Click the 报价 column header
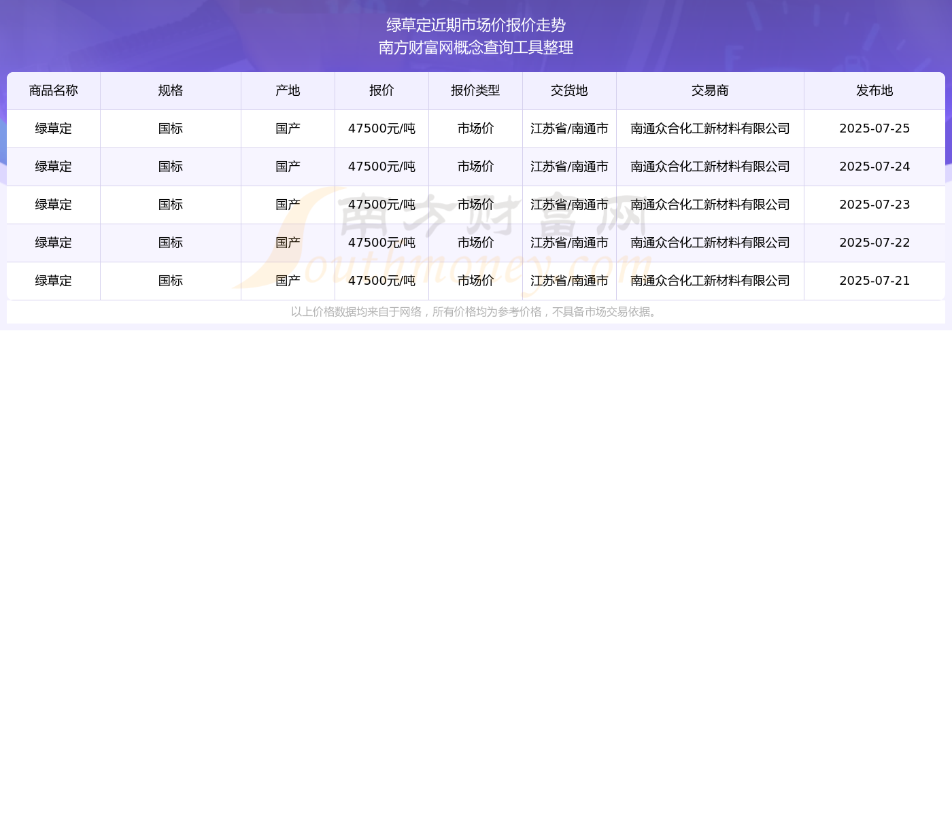 tap(381, 90)
